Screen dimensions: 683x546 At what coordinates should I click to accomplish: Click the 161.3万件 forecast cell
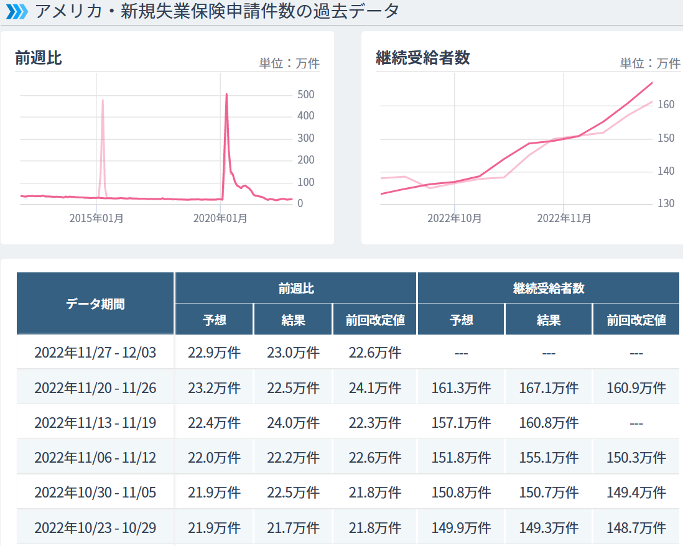(461, 387)
